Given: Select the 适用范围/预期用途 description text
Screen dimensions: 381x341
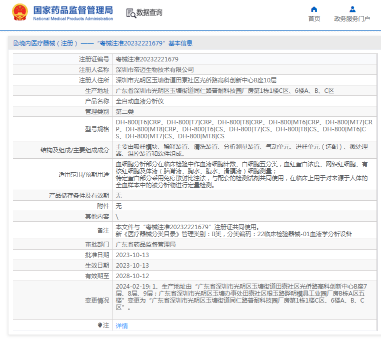Looking at the screenshot, I should coord(242,175).
